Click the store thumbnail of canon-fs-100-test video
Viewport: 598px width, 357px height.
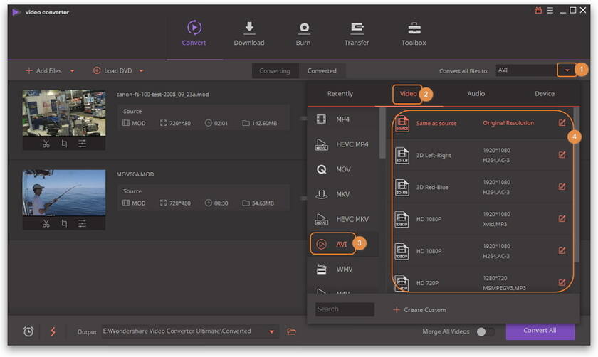(64, 113)
